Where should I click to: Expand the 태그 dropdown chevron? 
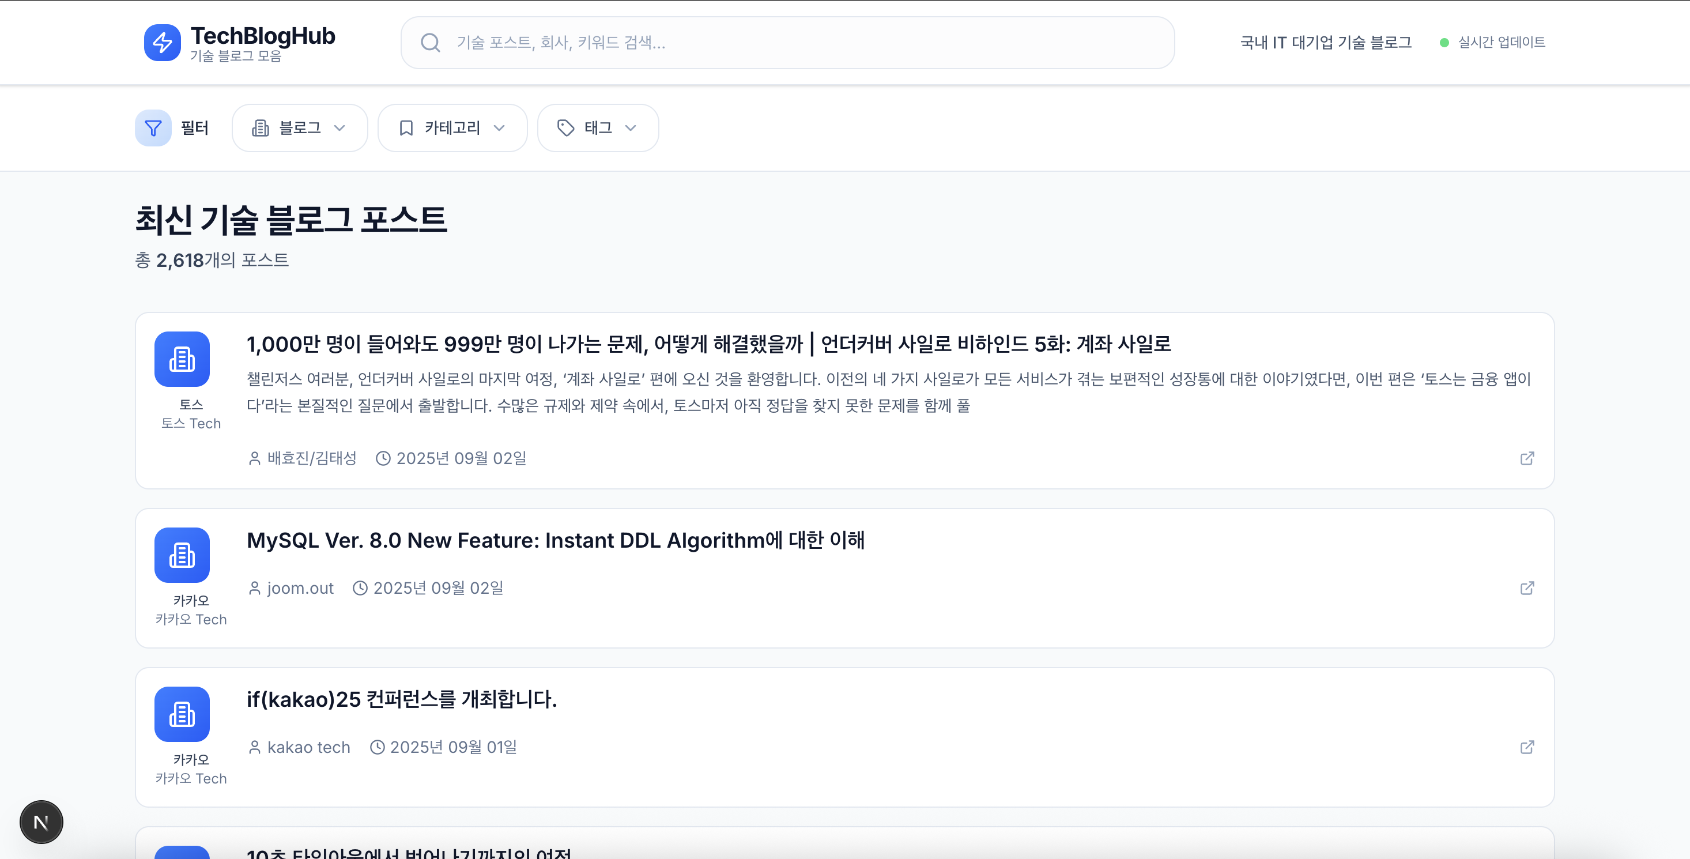pyautogui.click(x=631, y=128)
